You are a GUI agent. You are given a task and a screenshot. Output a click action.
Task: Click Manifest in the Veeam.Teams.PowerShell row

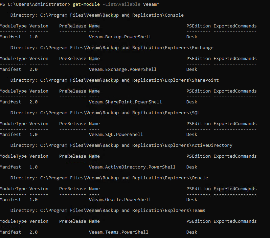(x=10, y=232)
